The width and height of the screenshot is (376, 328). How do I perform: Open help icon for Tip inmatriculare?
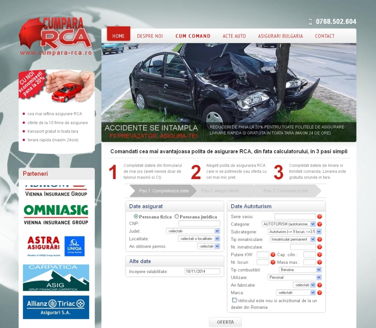[x=320, y=239]
